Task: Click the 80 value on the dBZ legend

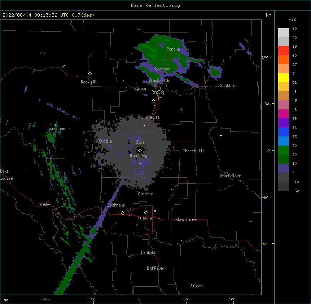Action: (294, 29)
